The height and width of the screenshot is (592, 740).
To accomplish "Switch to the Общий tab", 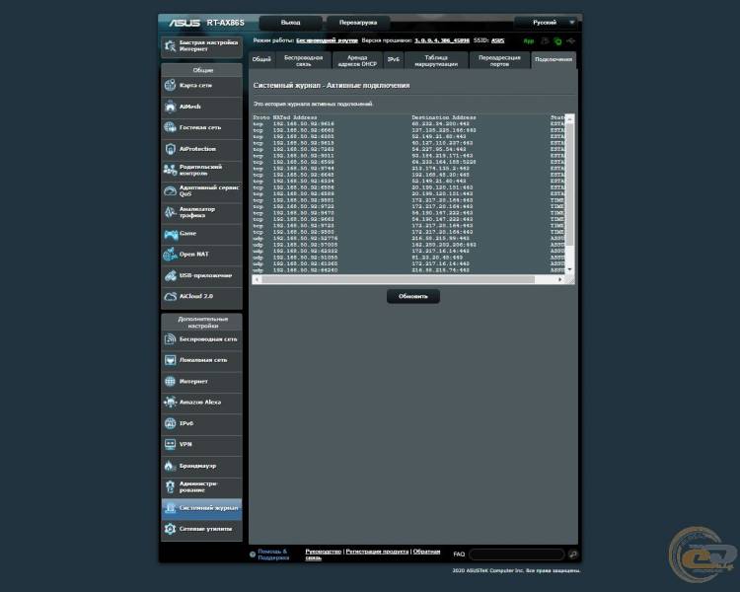I will [x=261, y=60].
